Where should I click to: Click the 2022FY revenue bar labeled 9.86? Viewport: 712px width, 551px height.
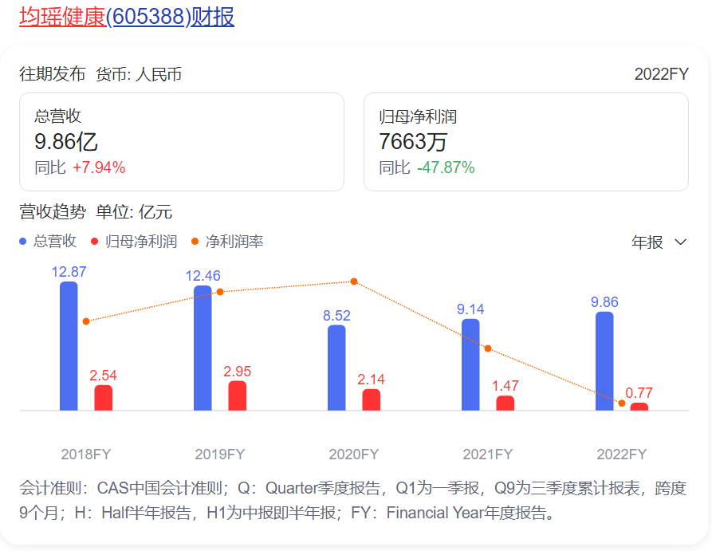tap(604, 361)
